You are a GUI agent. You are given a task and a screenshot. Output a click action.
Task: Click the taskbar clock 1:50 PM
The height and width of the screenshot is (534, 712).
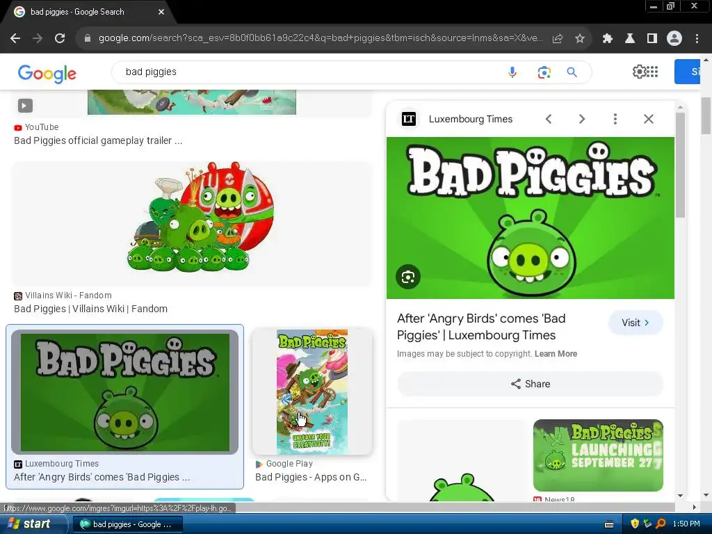[686, 524]
